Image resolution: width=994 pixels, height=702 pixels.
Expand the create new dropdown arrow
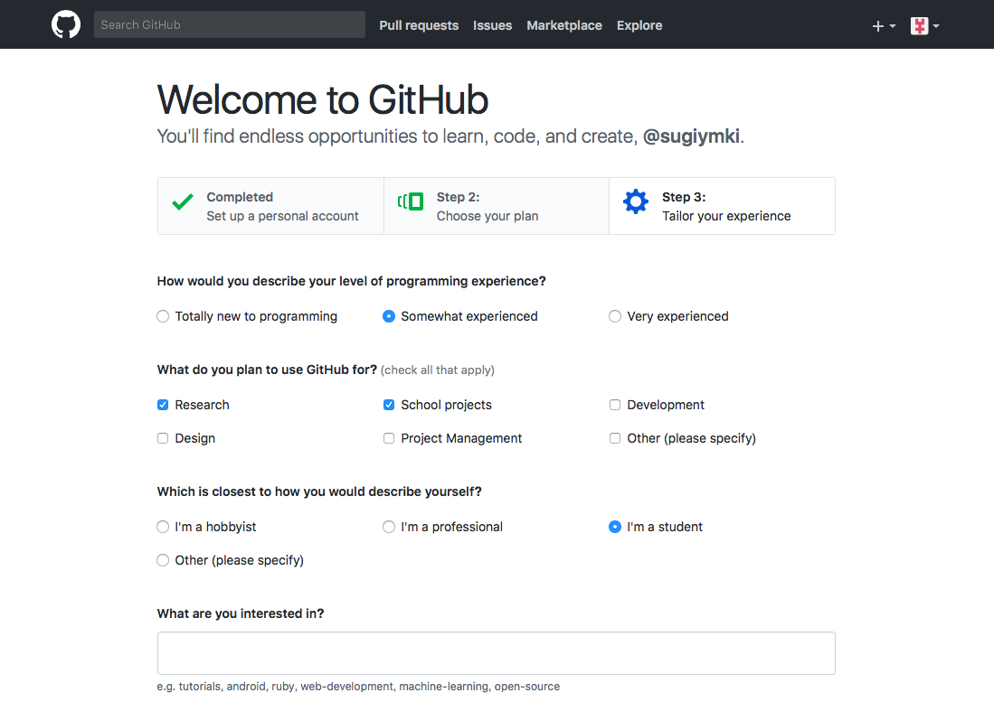[x=893, y=26]
